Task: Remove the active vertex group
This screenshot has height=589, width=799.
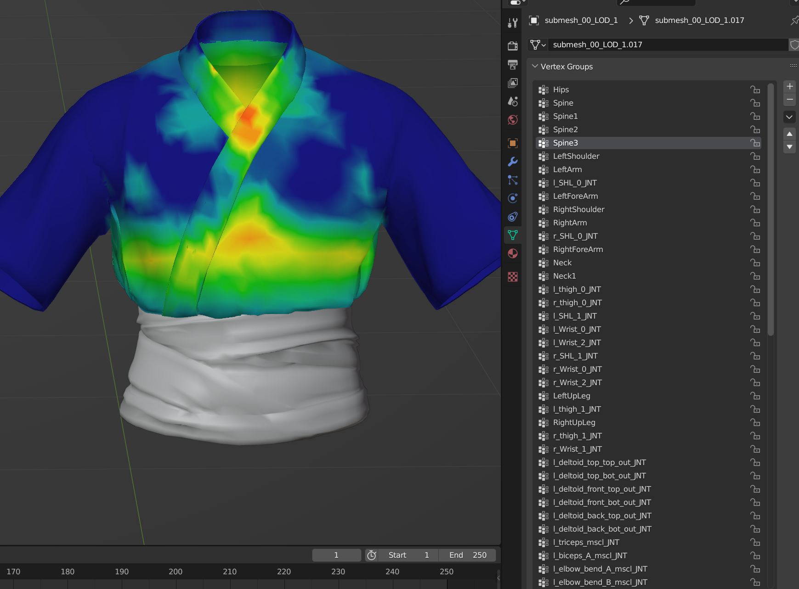Action: [789, 100]
